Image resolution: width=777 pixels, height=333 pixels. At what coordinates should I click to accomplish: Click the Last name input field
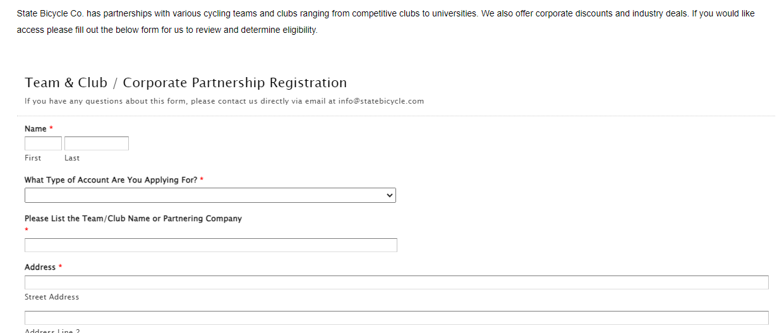click(96, 143)
